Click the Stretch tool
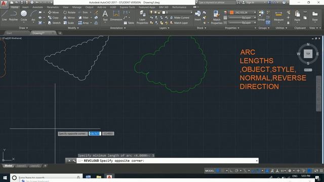 [x=54, y=23]
